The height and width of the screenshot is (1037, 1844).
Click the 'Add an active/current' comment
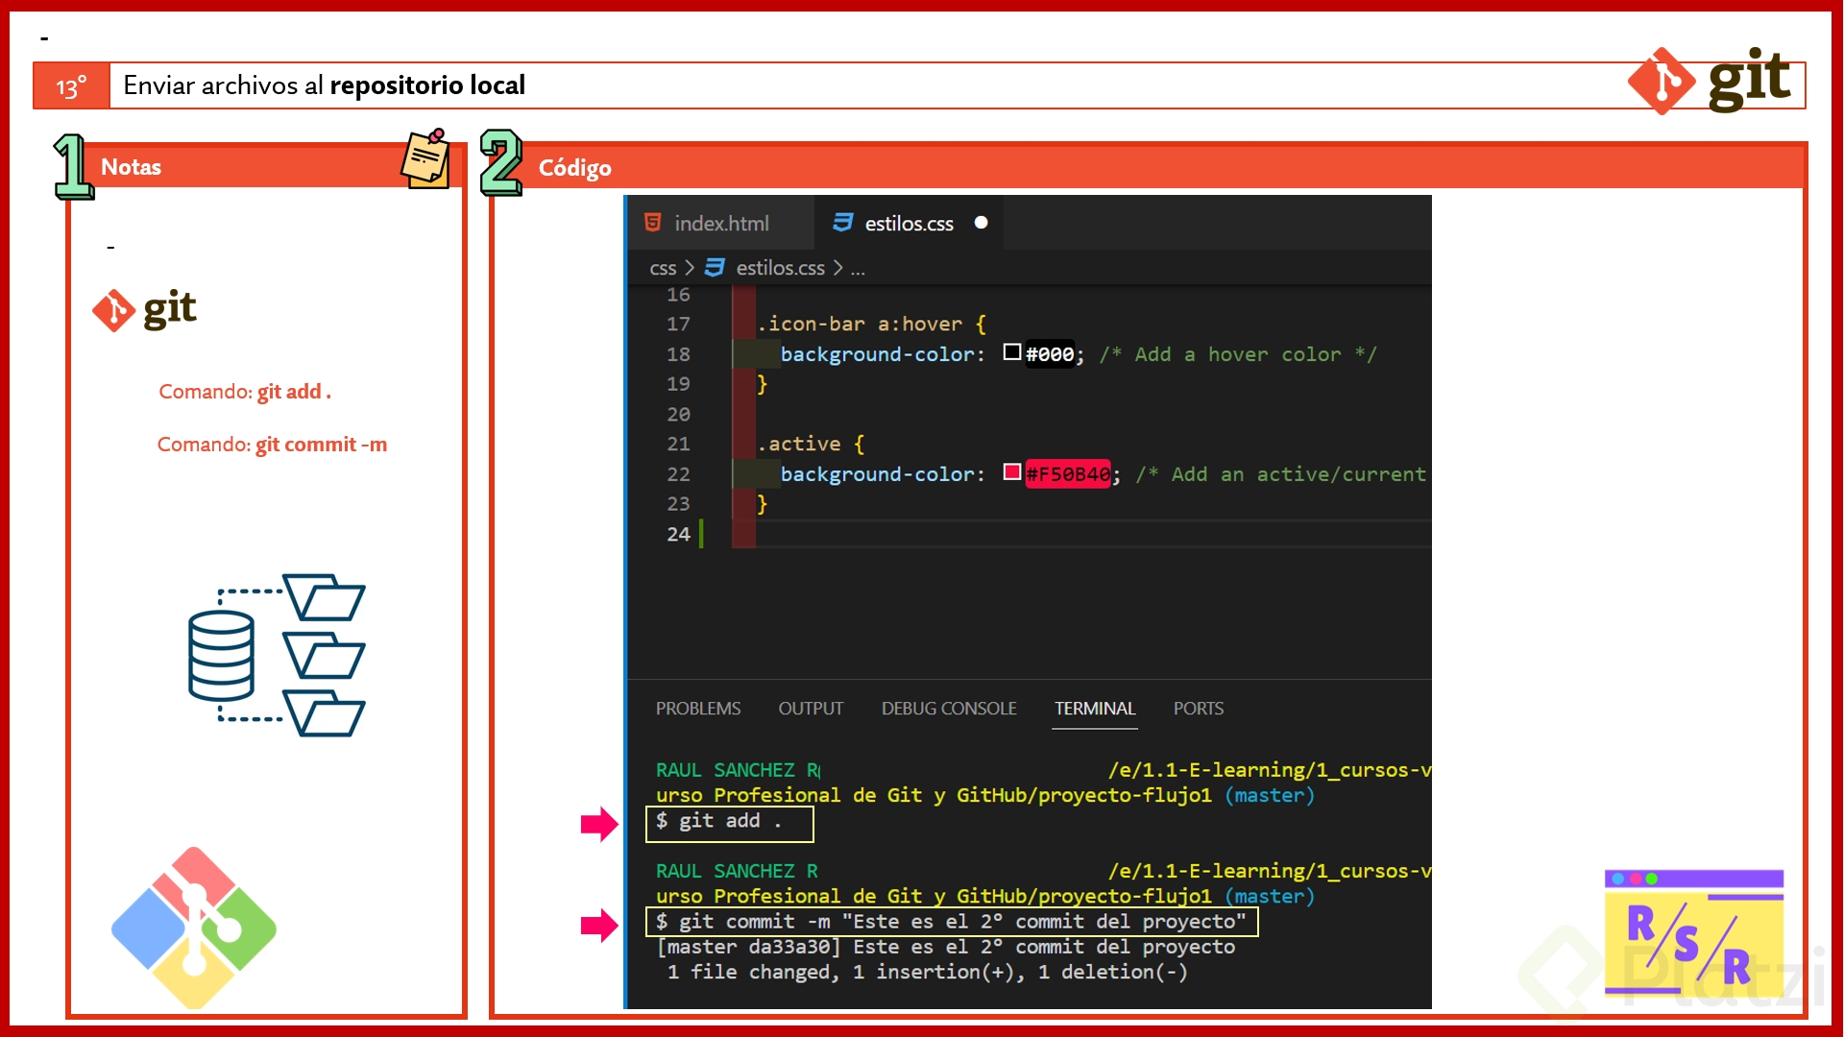(x=1281, y=474)
